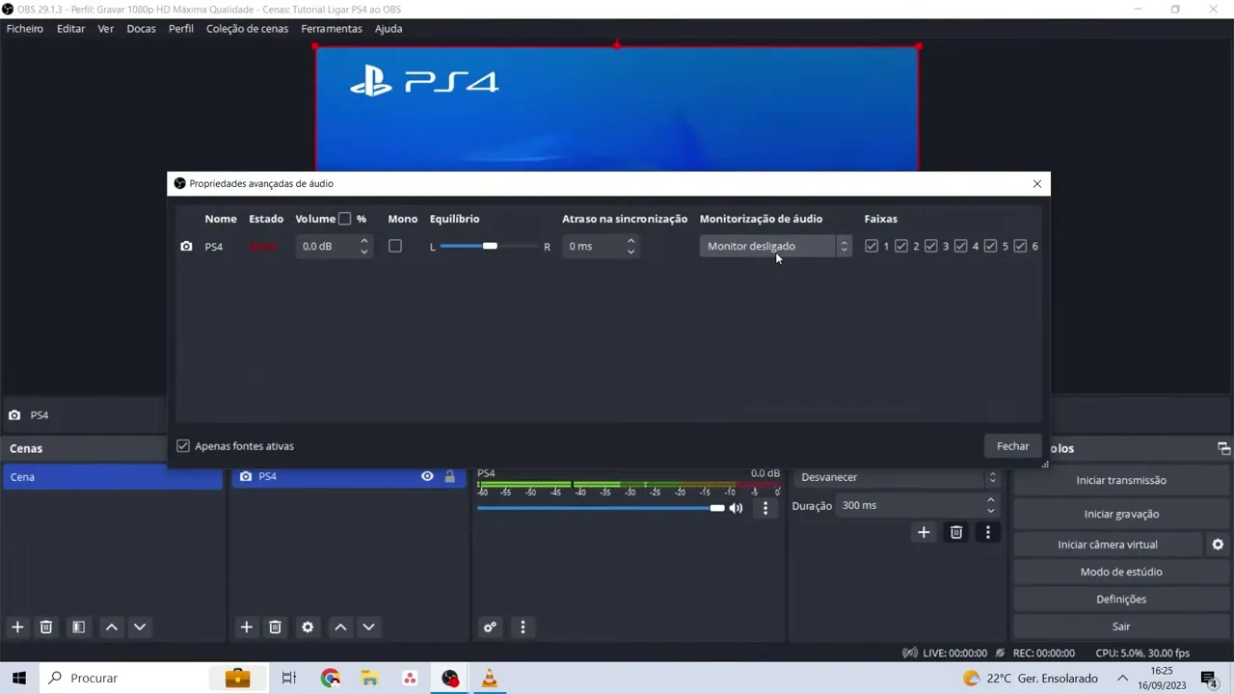Open Ferramentas menu

point(332,29)
